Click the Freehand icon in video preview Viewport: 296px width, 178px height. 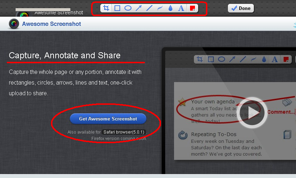tap(253, 60)
